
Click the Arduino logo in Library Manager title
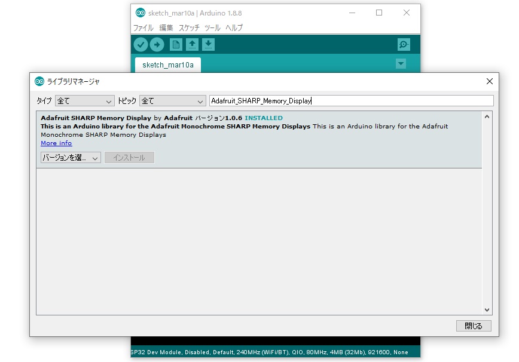(39, 81)
